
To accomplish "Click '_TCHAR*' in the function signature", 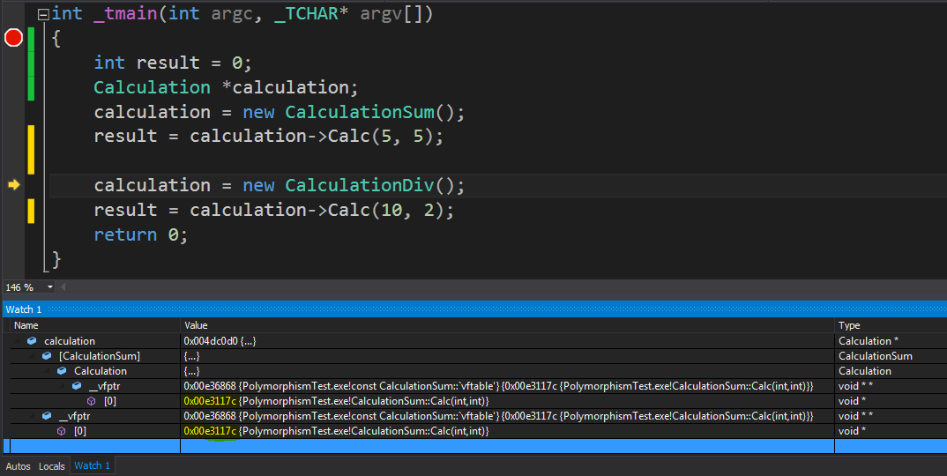I will (311, 14).
